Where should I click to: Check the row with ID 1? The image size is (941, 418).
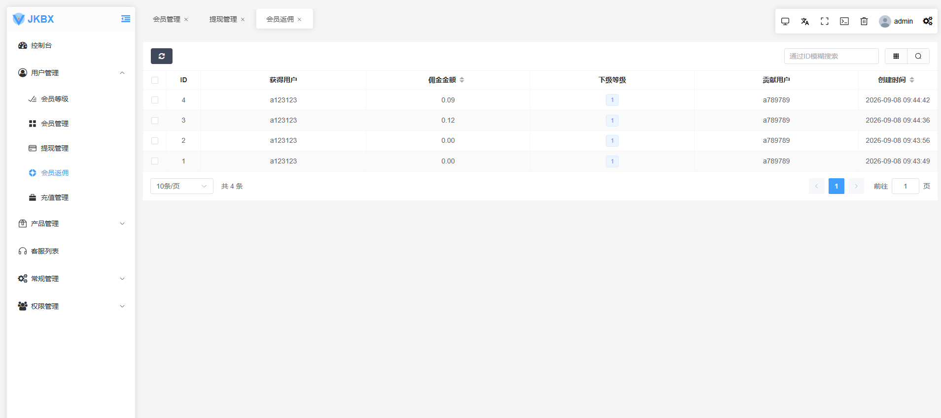(x=155, y=161)
